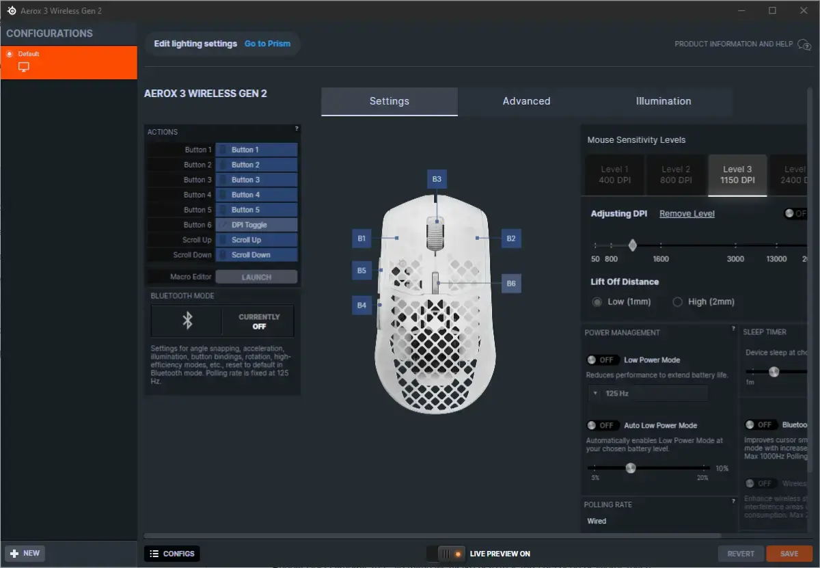Image resolution: width=820 pixels, height=568 pixels.
Task: Open product information and help icon
Action: (x=804, y=44)
